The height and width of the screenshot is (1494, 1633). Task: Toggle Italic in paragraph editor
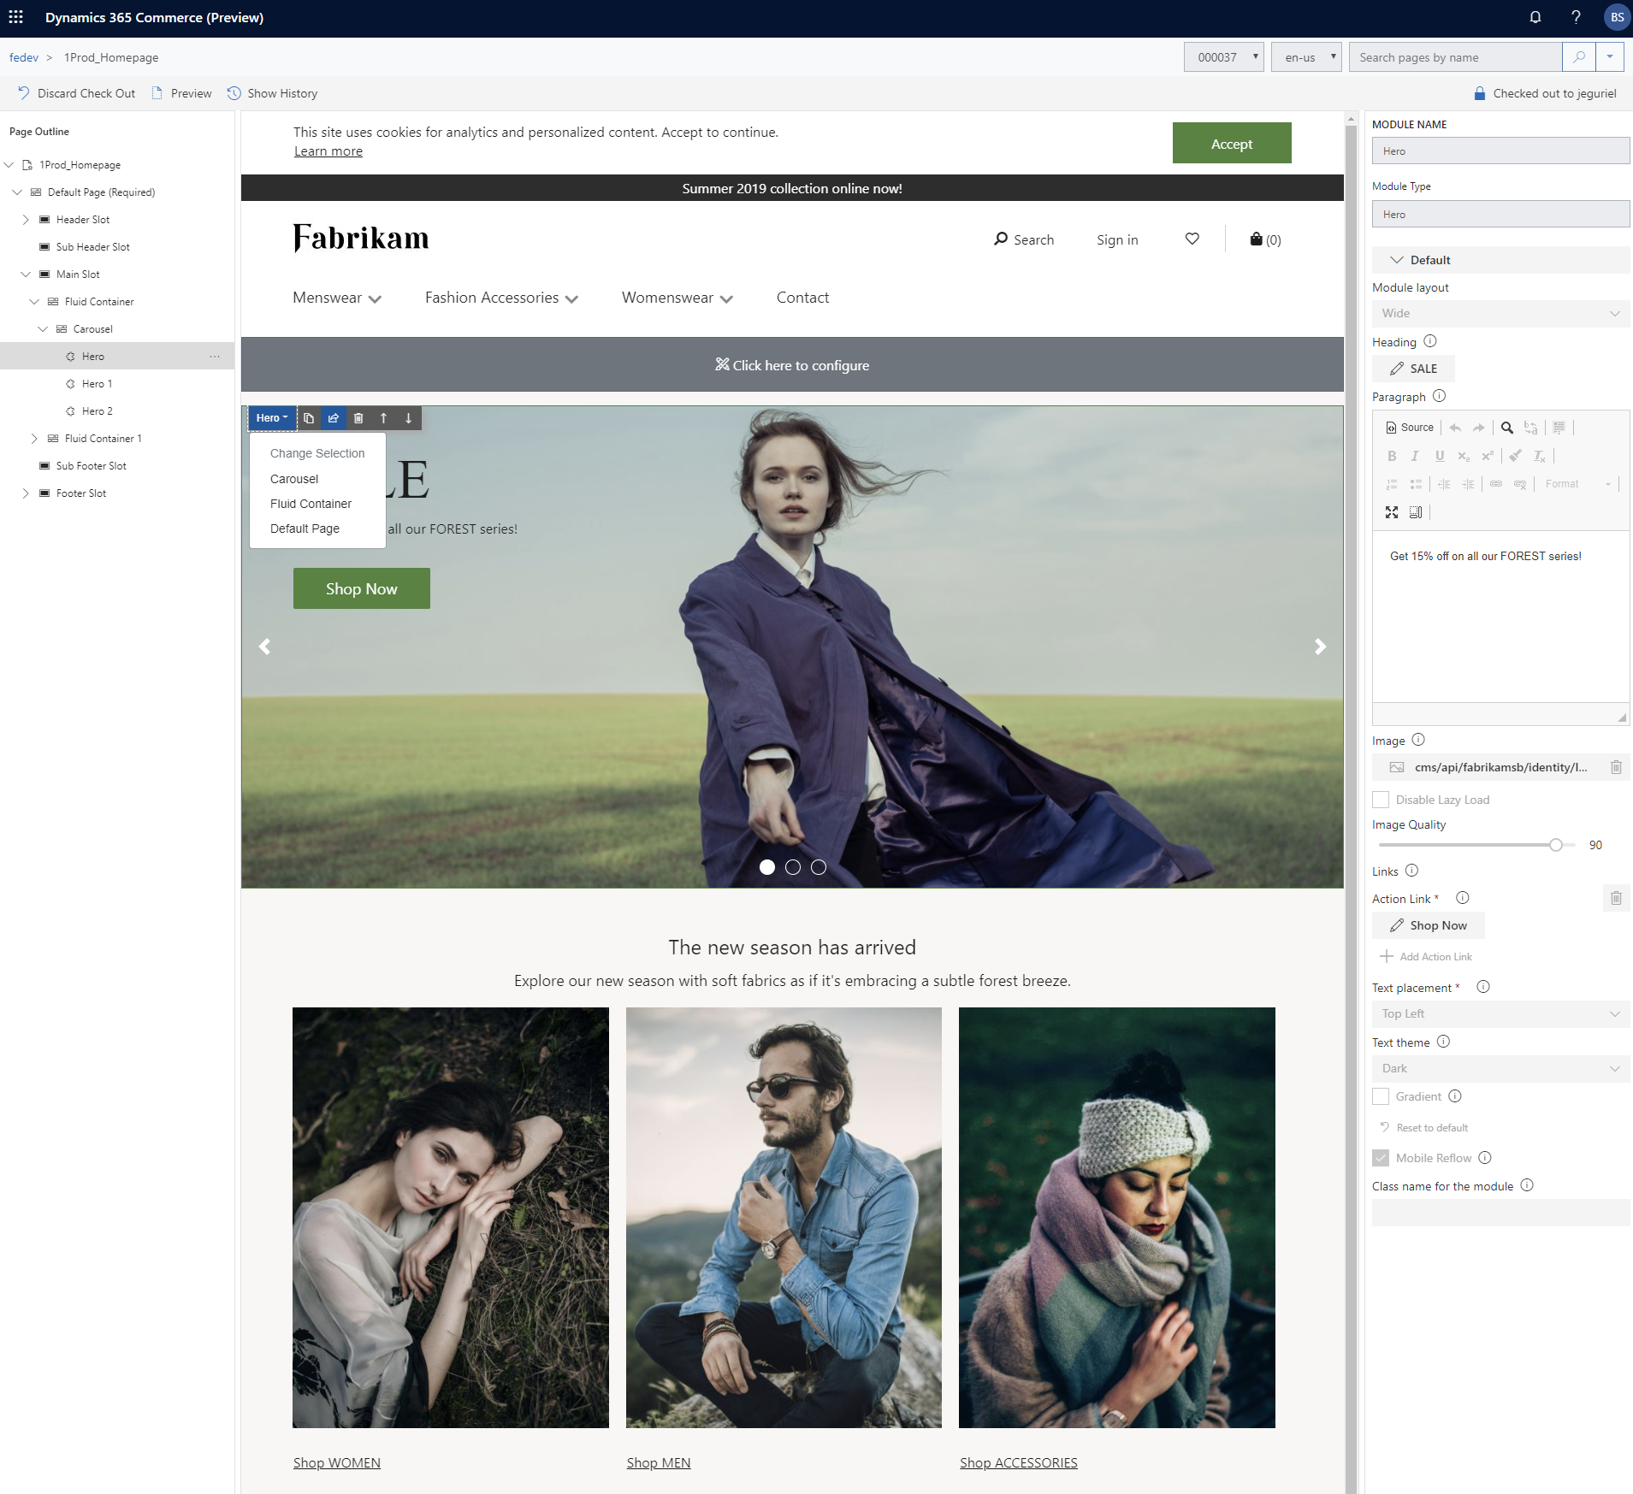1415,456
